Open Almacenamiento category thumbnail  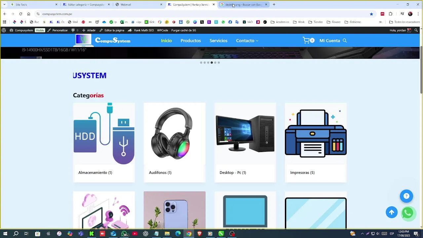[104, 134]
